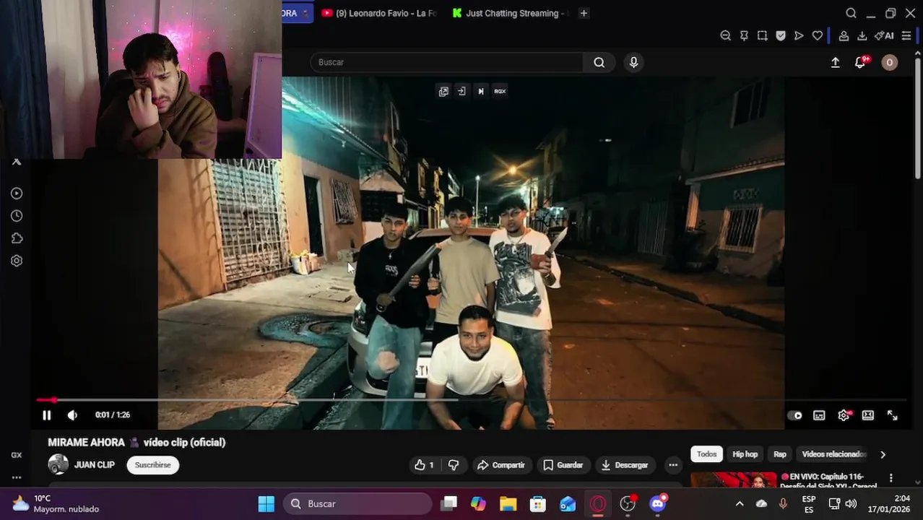Focus the Buscar search field on YouTube
This screenshot has height=520, width=923.
click(446, 62)
